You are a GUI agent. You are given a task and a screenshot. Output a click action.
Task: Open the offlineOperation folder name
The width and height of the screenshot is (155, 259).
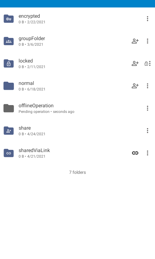[36, 106]
